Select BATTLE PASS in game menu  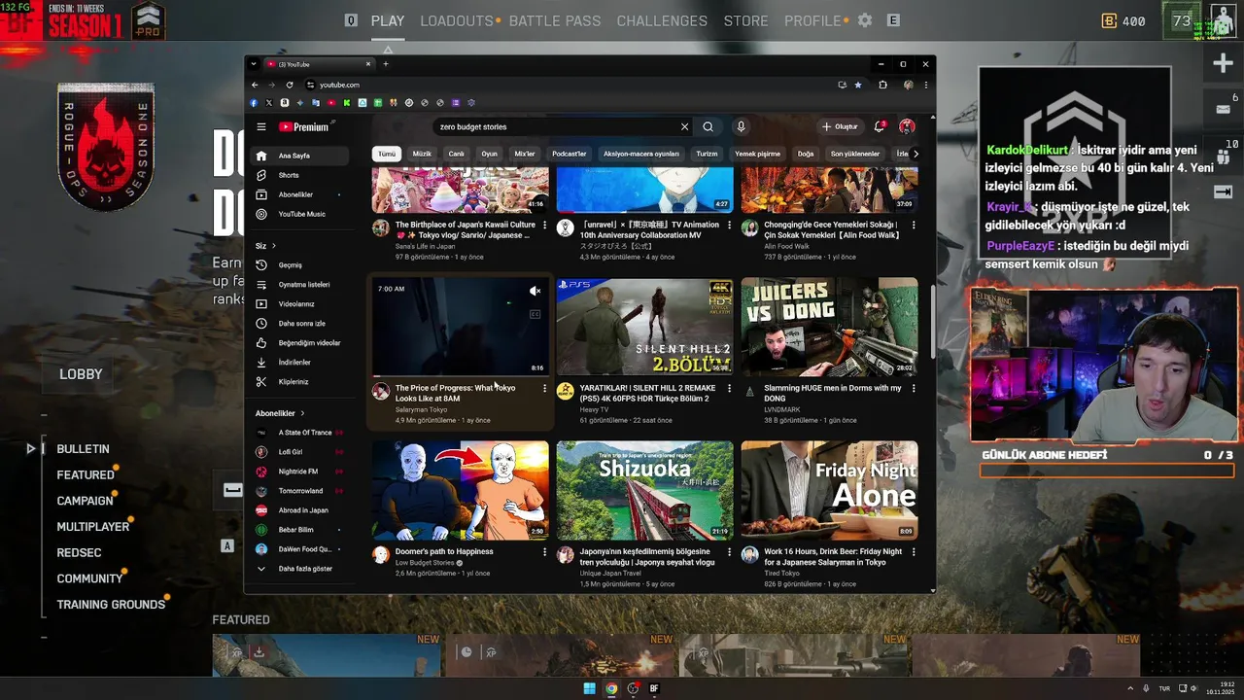click(x=555, y=20)
